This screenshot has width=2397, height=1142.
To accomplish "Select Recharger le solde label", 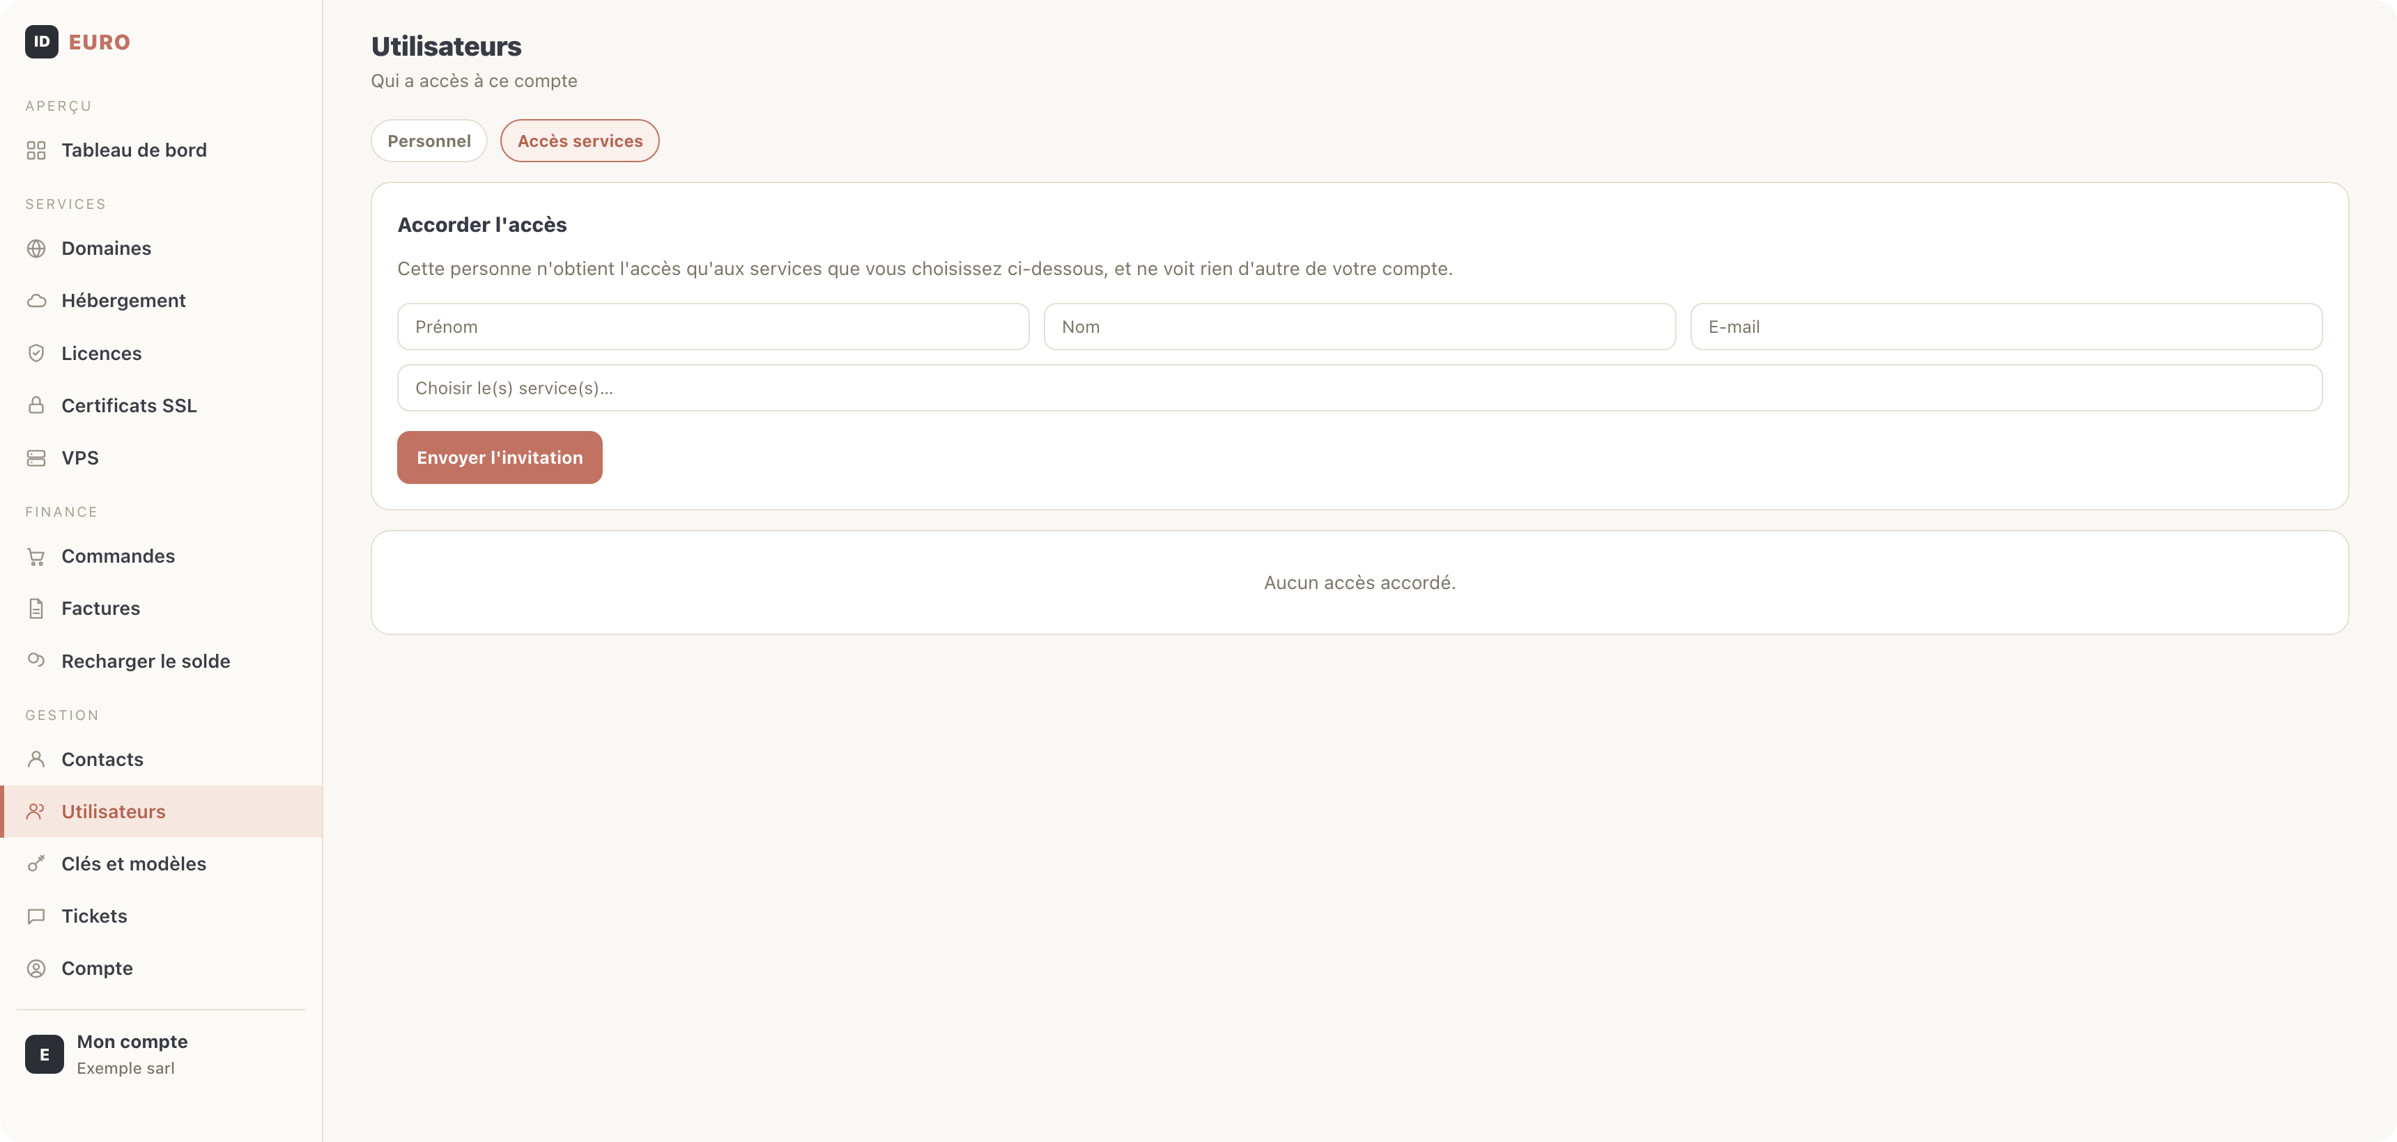I will pyautogui.click(x=146, y=662).
